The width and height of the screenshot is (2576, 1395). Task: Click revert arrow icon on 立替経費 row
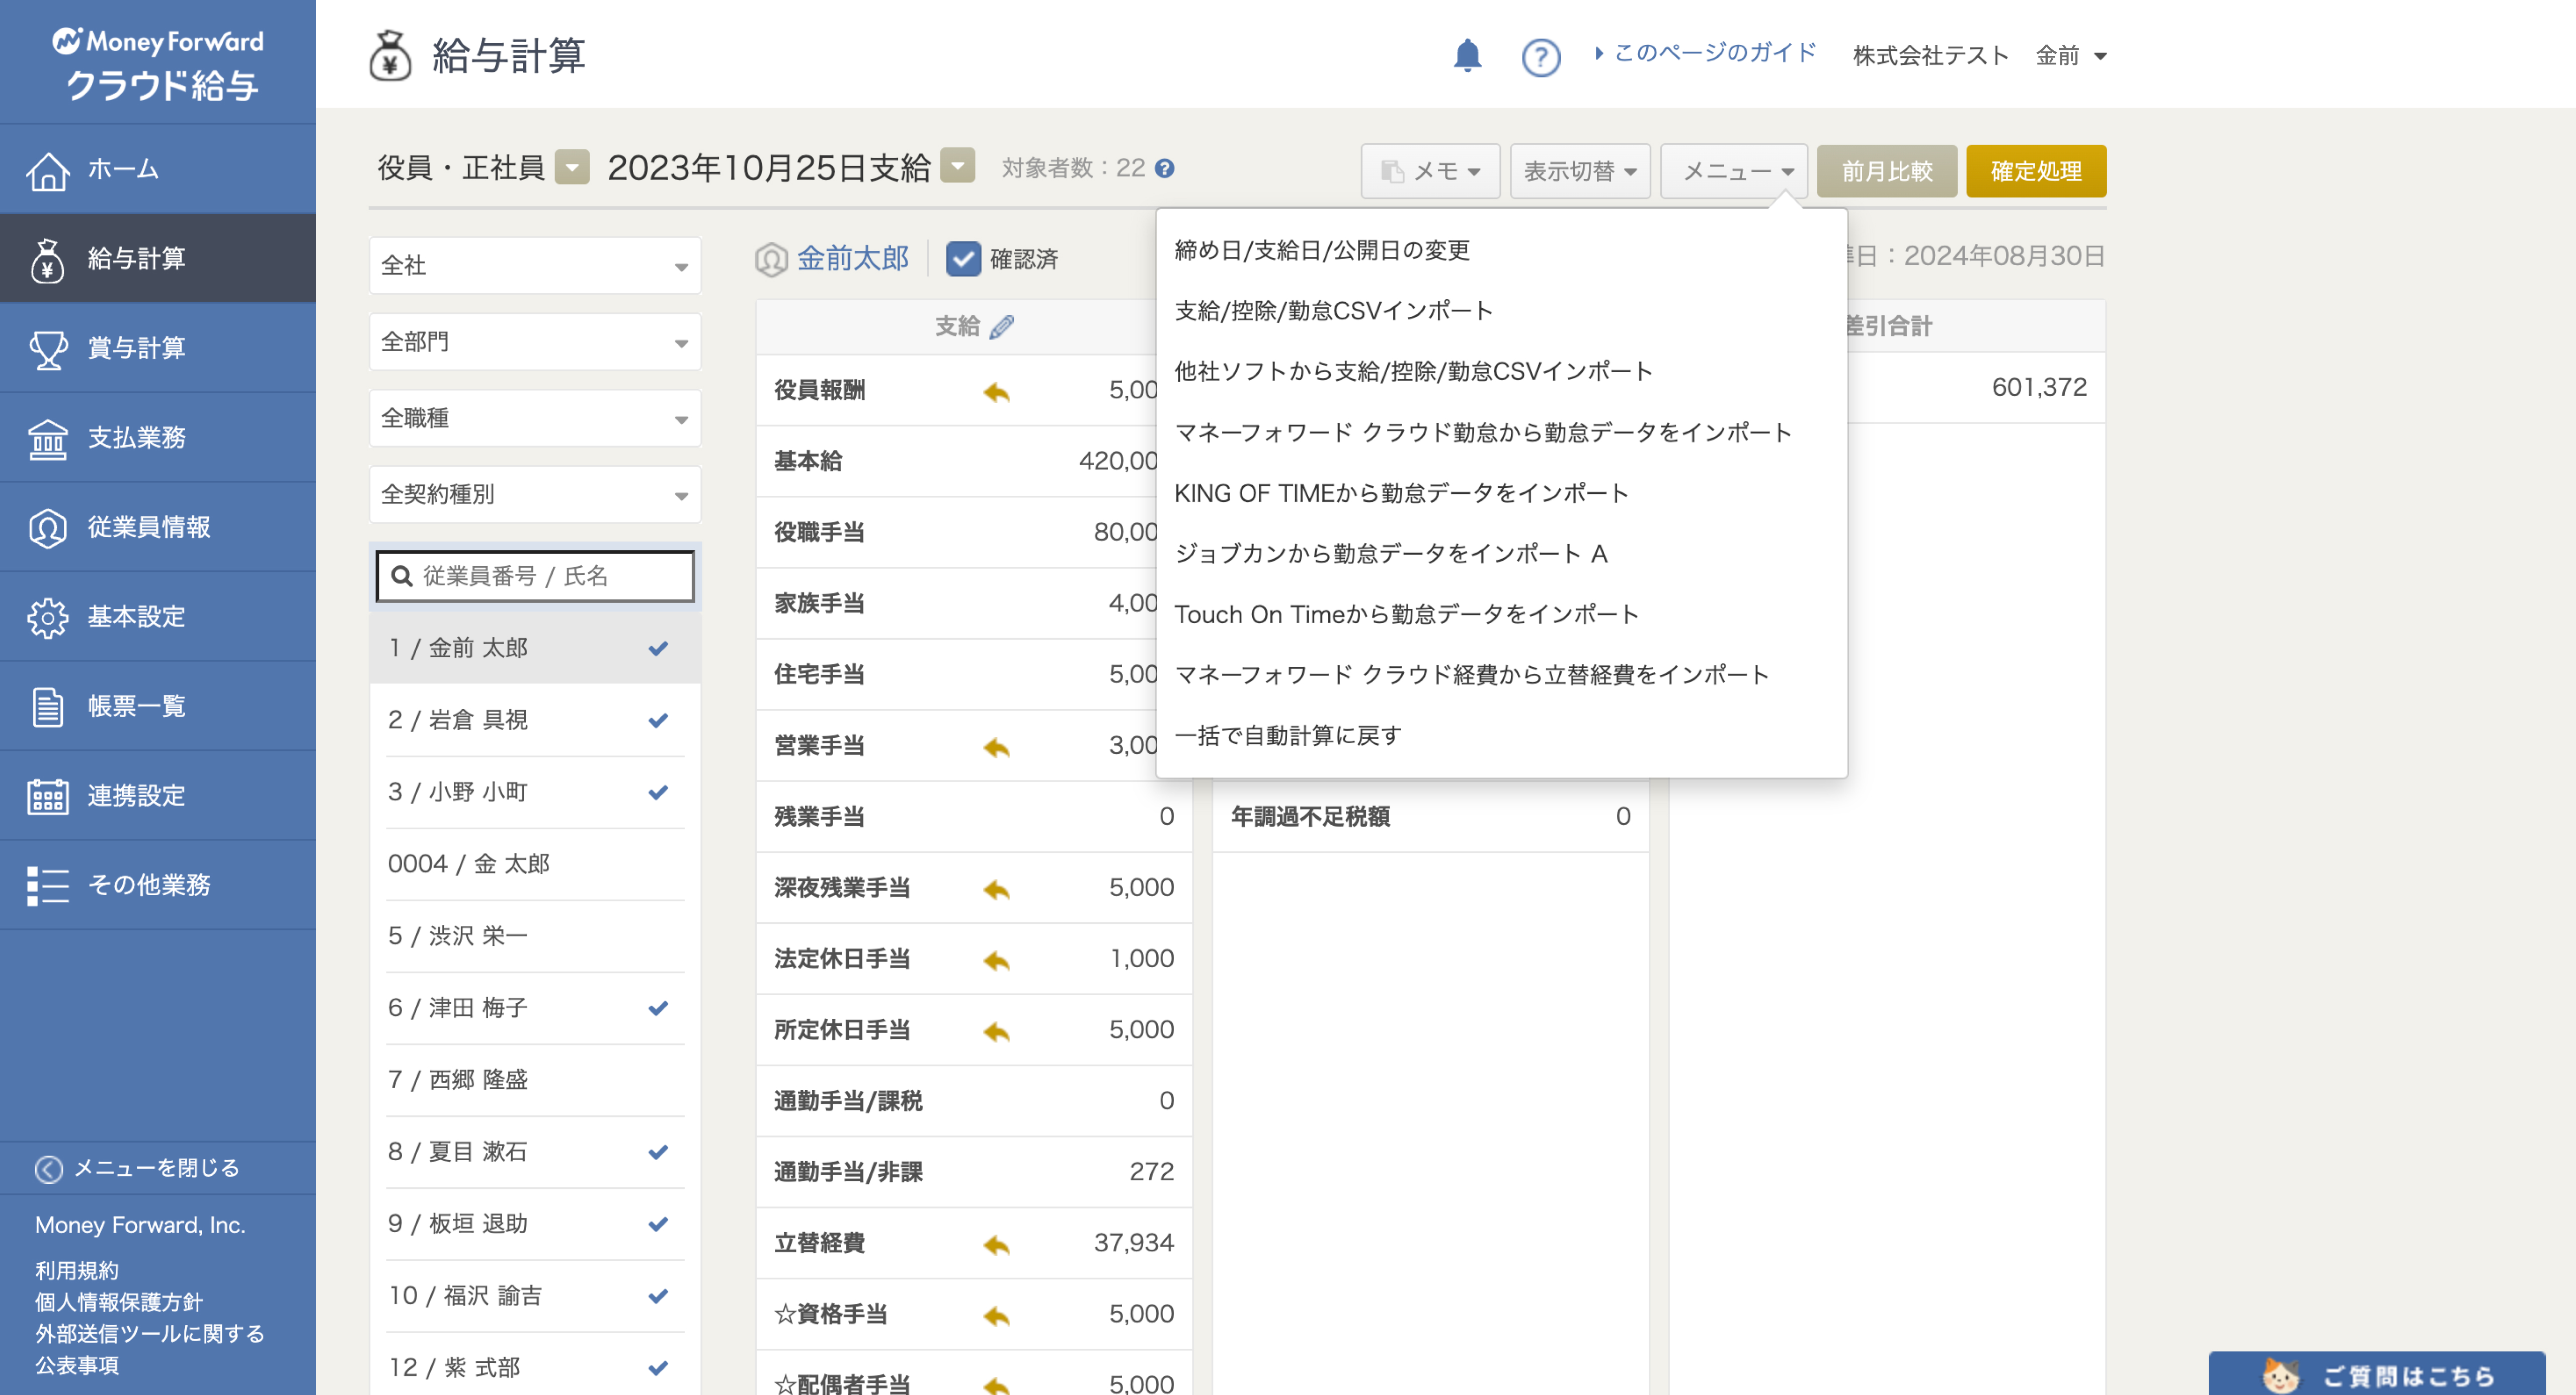coord(996,1244)
